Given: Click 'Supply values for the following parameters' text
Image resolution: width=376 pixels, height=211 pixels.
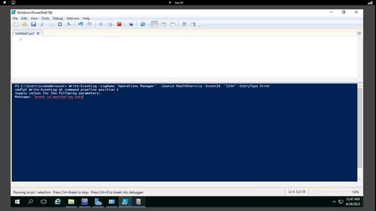Looking at the screenshot, I should [x=58, y=93].
